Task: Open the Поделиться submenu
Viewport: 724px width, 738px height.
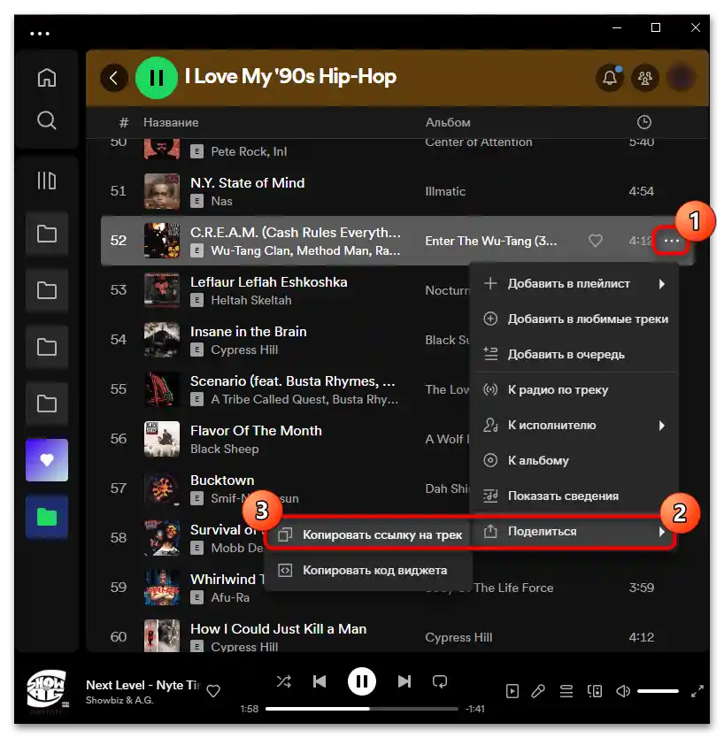Action: pyautogui.click(x=574, y=532)
